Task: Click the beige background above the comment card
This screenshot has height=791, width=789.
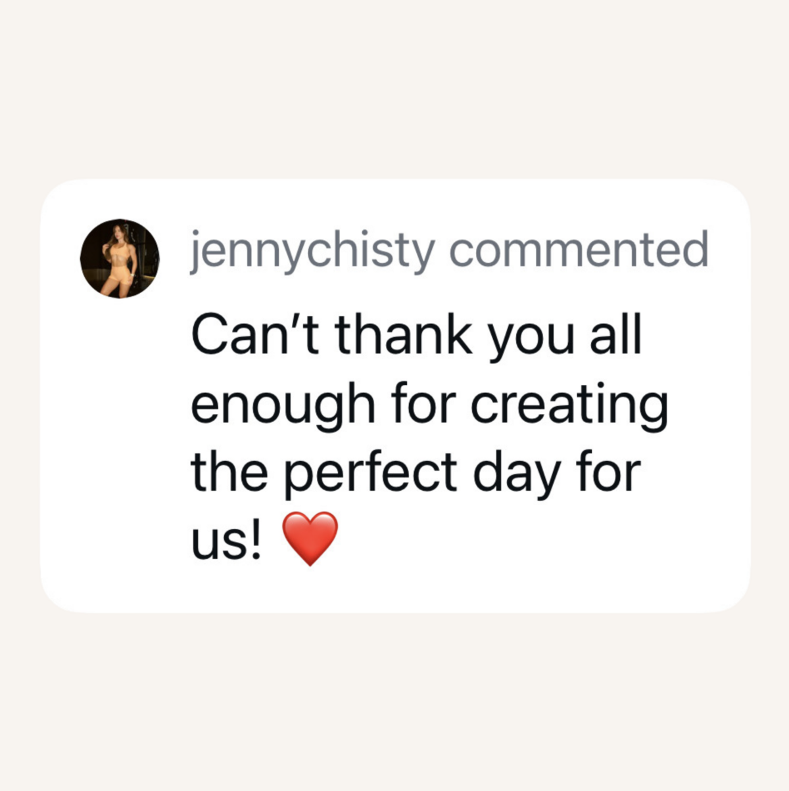Action: (x=394, y=89)
